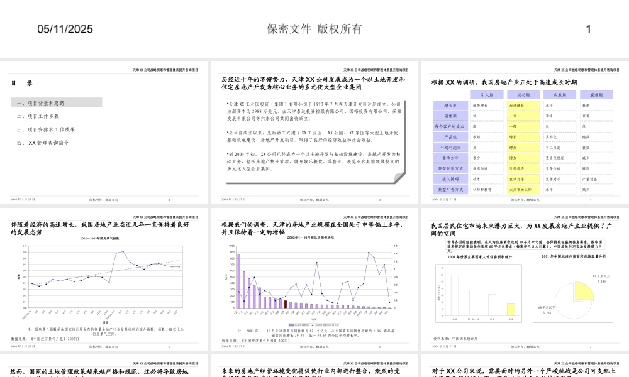Click the 典型定价方式 row label
The image size is (629, 377).
450,168
